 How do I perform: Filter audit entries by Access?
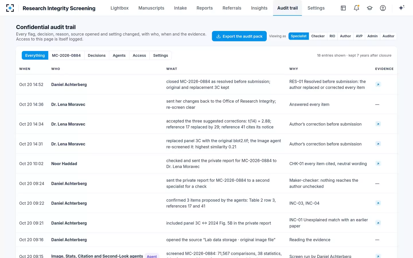tap(139, 55)
